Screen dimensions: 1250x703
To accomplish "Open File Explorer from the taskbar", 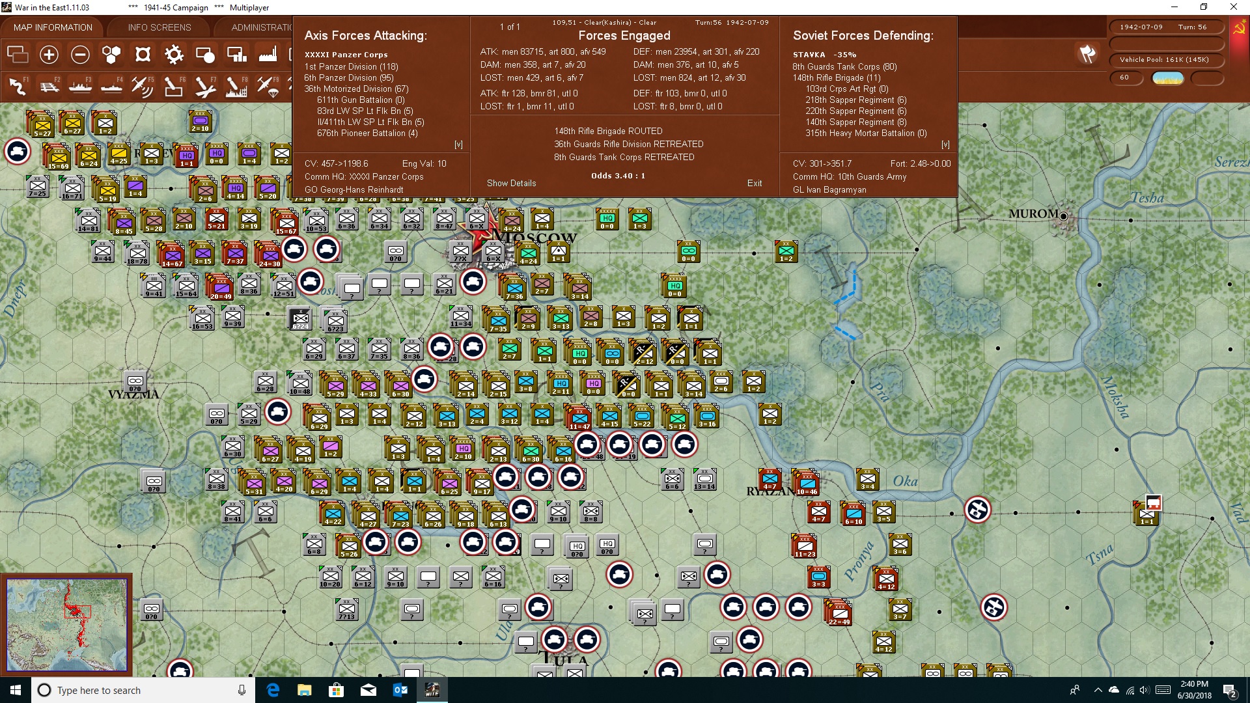I will (305, 690).
